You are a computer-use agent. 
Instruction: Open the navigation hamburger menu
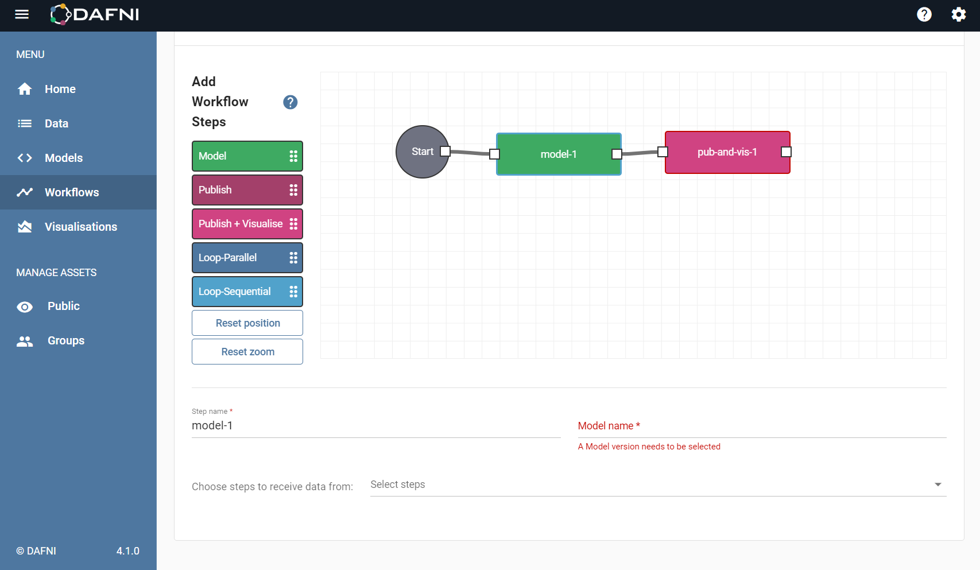(x=22, y=14)
